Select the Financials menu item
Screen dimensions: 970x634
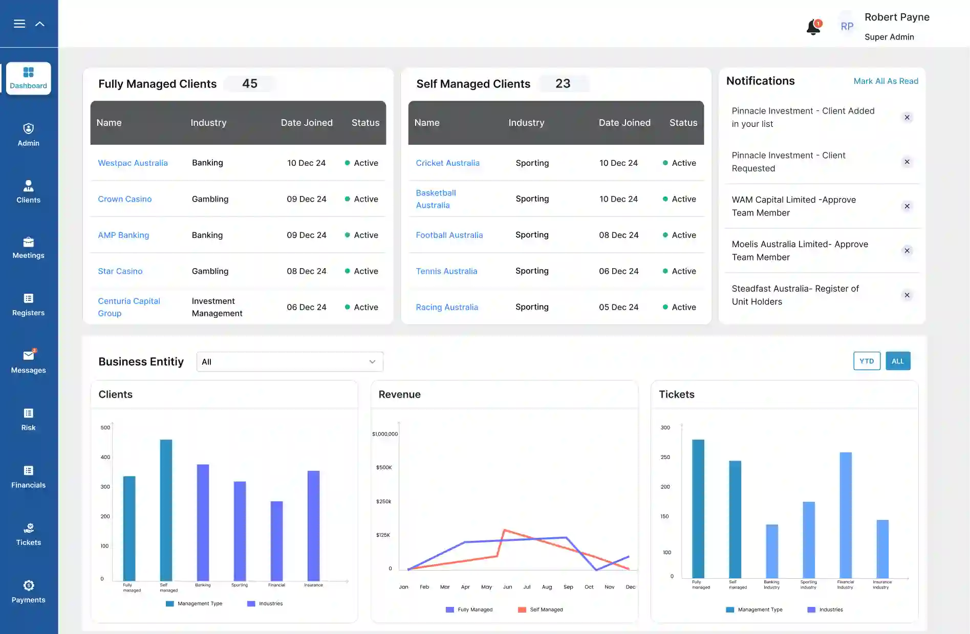pyautogui.click(x=29, y=476)
